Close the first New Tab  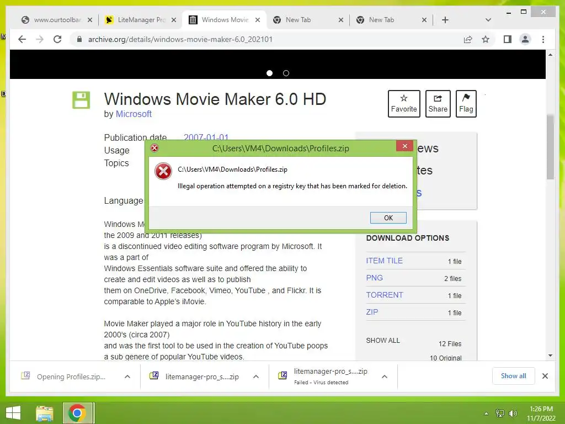pos(341,20)
